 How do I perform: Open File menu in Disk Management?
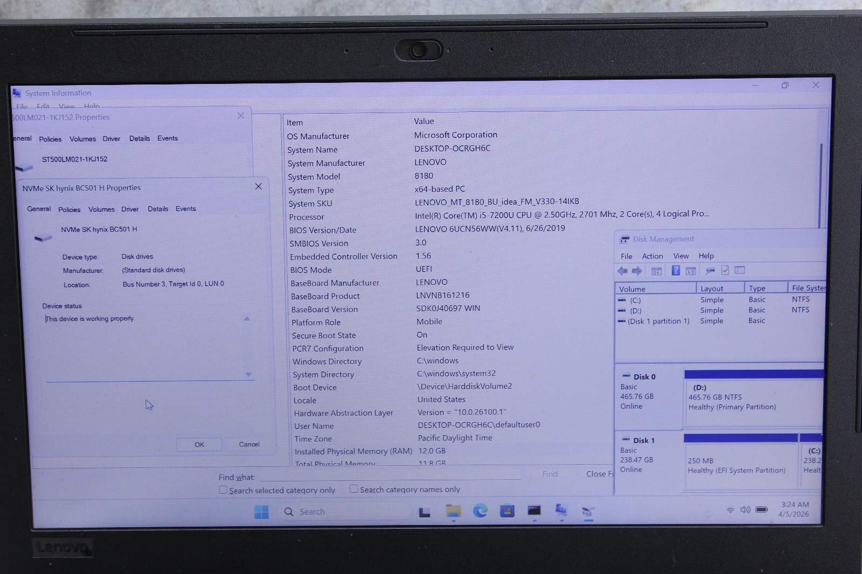pos(627,256)
